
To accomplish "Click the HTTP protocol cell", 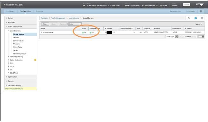I will pos(146,32).
